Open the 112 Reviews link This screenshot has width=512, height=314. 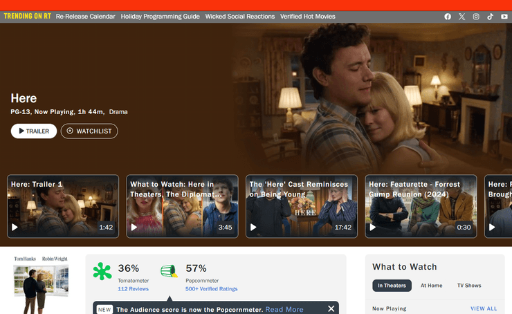click(x=133, y=289)
